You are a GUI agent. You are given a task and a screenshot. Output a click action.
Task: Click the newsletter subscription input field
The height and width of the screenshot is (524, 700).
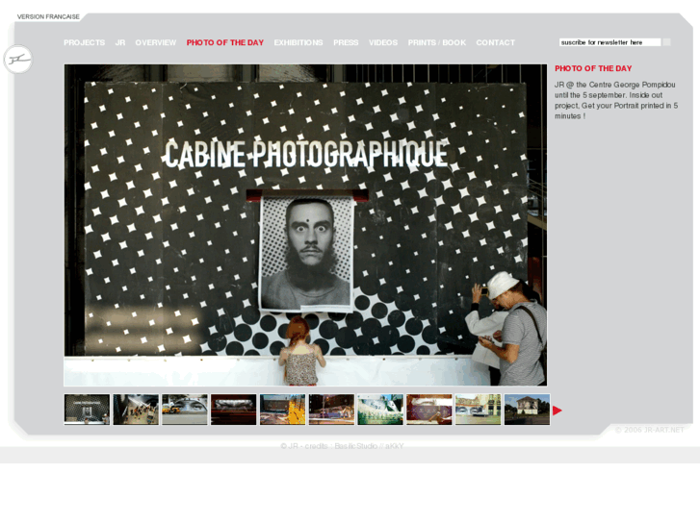click(609, 42)
